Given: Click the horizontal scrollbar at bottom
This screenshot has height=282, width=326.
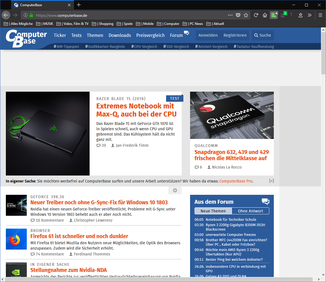Looking at the screenshot, I should tap(159, 279).
